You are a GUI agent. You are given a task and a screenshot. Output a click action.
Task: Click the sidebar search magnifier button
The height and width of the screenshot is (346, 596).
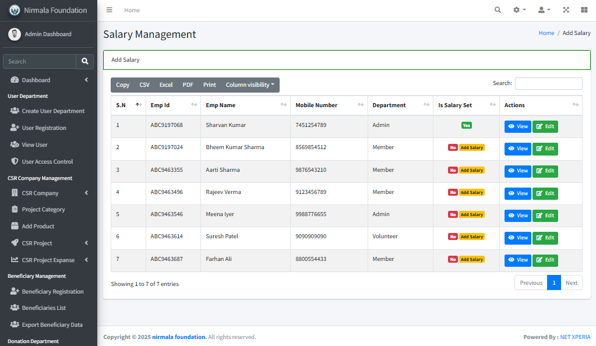point(84,61)
